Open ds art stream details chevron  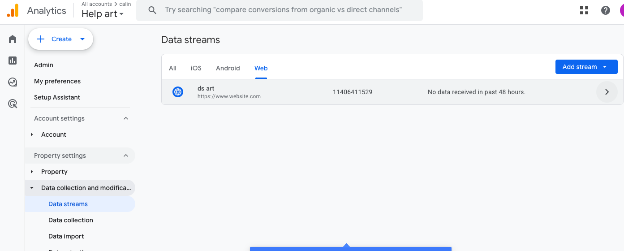(x=607, y=92)
